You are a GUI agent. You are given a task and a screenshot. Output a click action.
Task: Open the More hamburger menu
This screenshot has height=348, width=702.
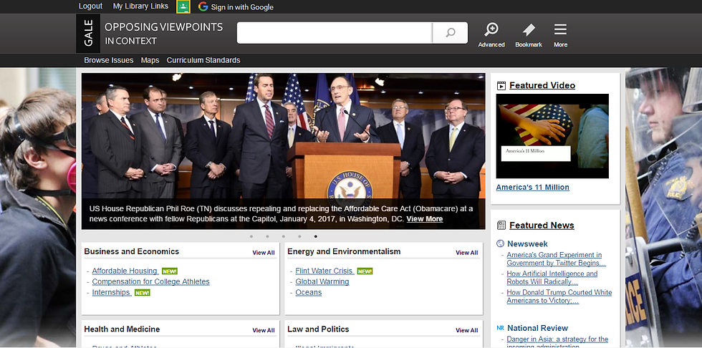[x=560, y=35]
